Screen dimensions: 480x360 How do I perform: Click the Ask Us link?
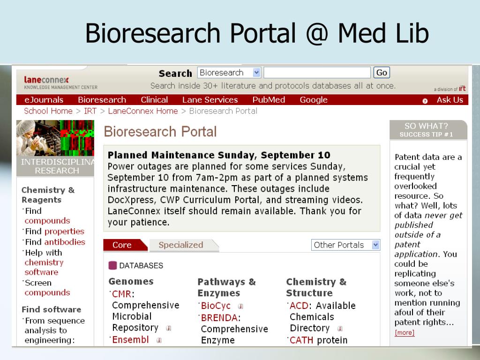[x=450, y=100]
